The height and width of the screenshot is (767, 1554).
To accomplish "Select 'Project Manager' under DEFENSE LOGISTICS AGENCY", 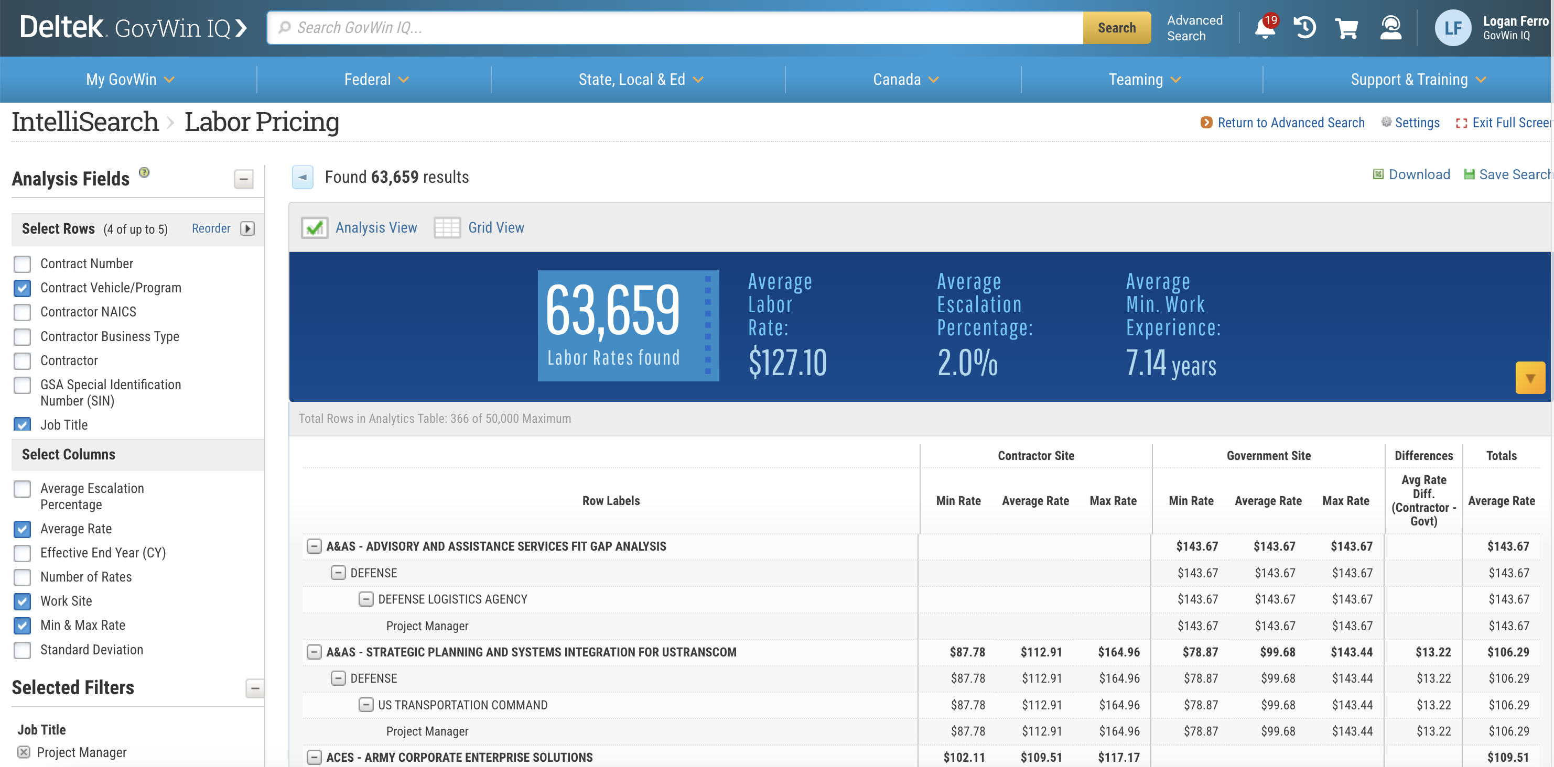I will click(427, 626).
